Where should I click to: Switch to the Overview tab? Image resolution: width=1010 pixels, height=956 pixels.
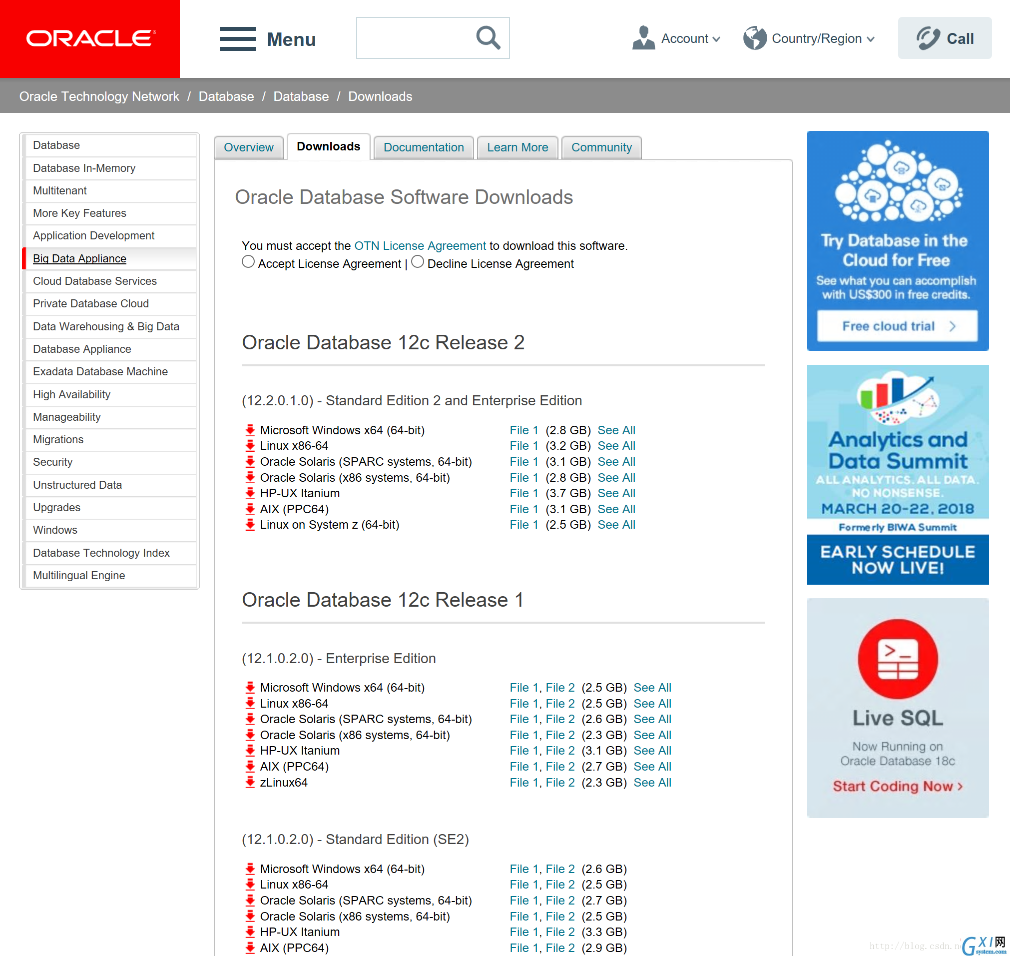[x=249, y=147]
